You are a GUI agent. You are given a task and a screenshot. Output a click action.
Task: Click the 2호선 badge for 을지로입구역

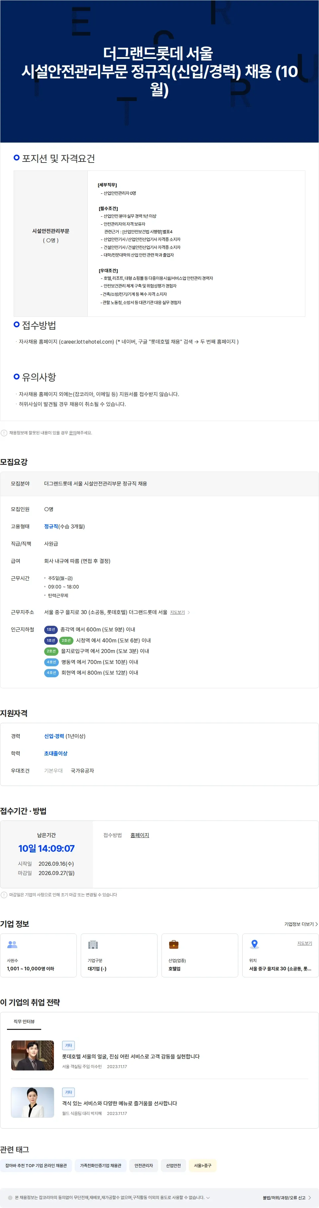pos(51,651)
